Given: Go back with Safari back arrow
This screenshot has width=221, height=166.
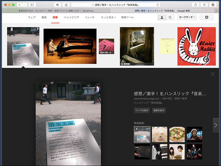Looking at the screenshot, I should (x=19, y=5).
